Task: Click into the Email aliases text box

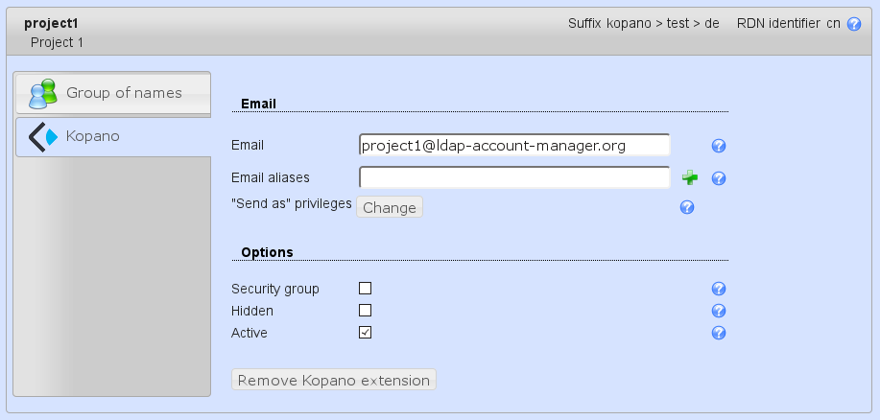Action: point(513,177)
